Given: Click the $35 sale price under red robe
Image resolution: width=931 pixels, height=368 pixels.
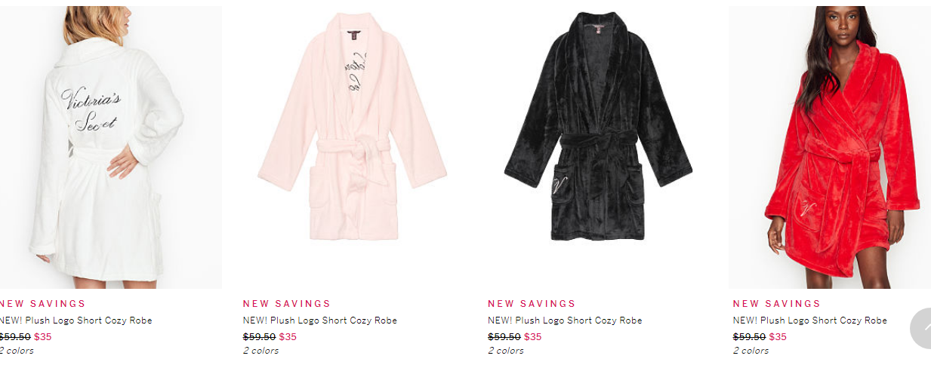Looking at the screenshot, I should click(778, 337).
